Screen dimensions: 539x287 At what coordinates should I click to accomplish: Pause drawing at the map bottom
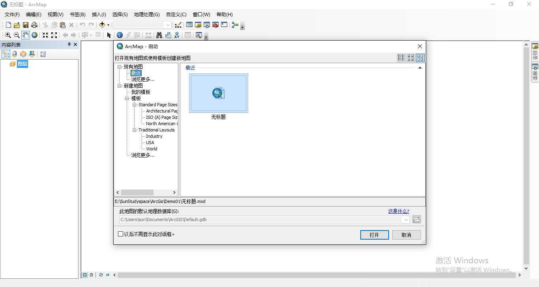point(107,275)
